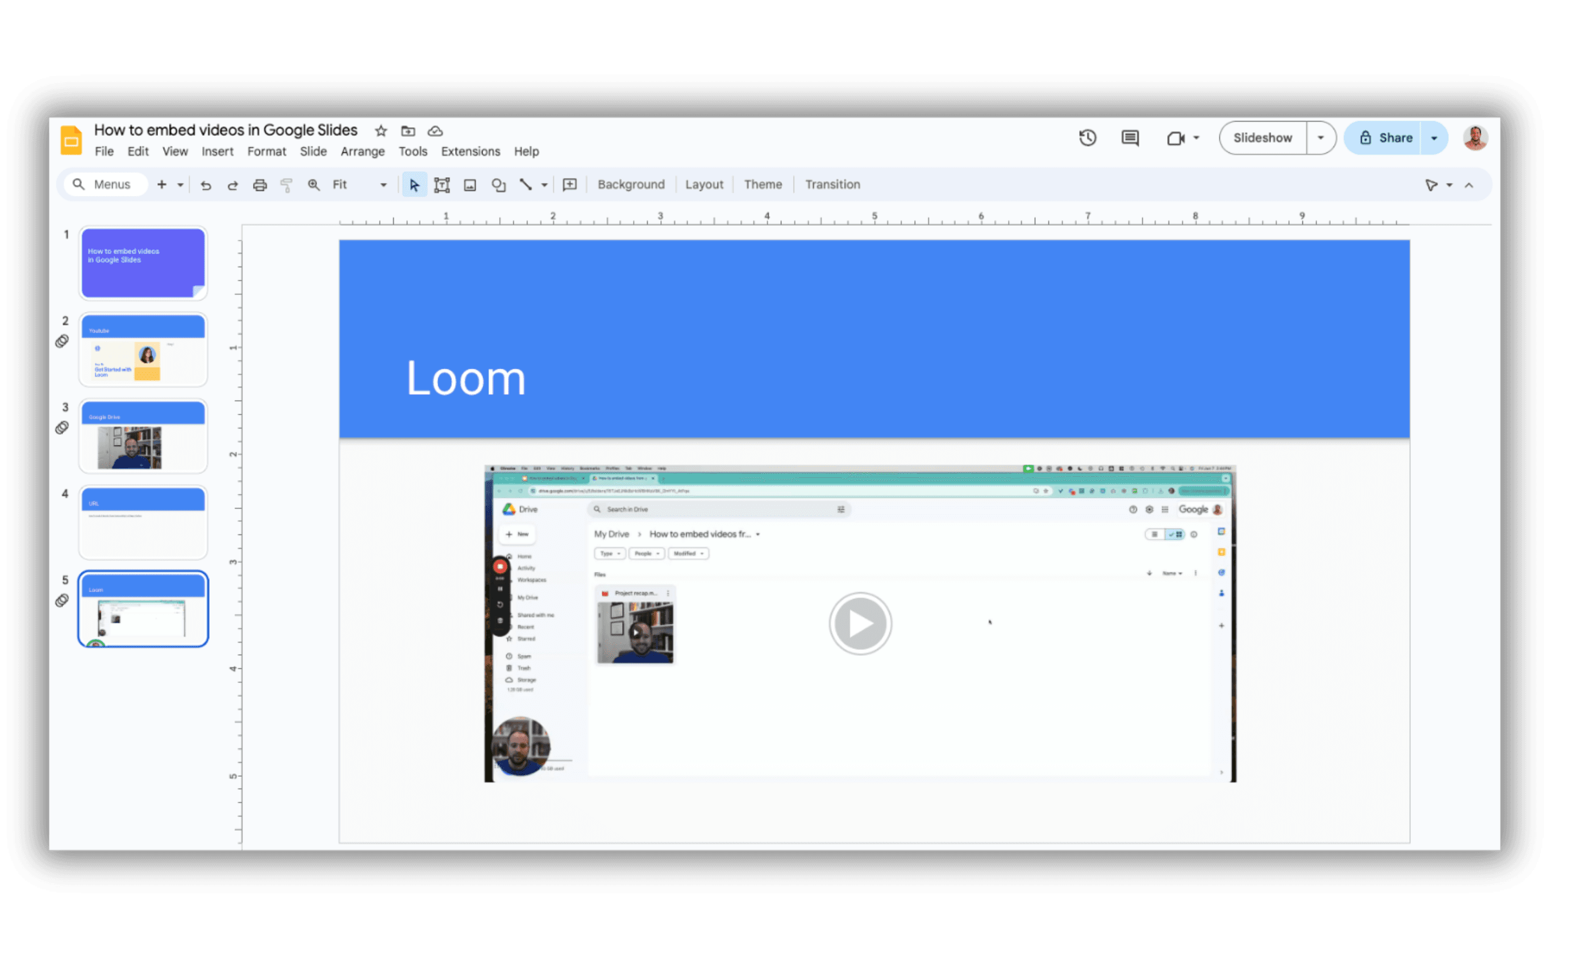Click the presentation title text

click(x=226, y=130)
